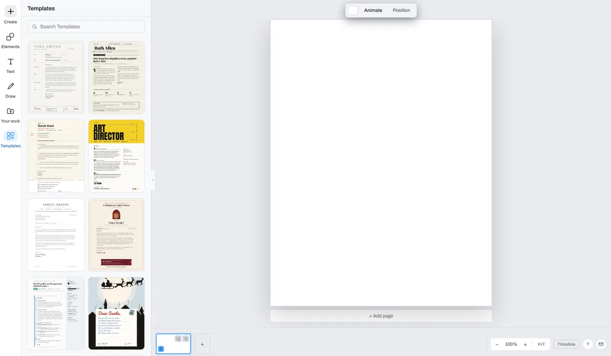Open the zoom percentage 100% value
This screenshot has width=611, height=356.
[x=511, y=344]
